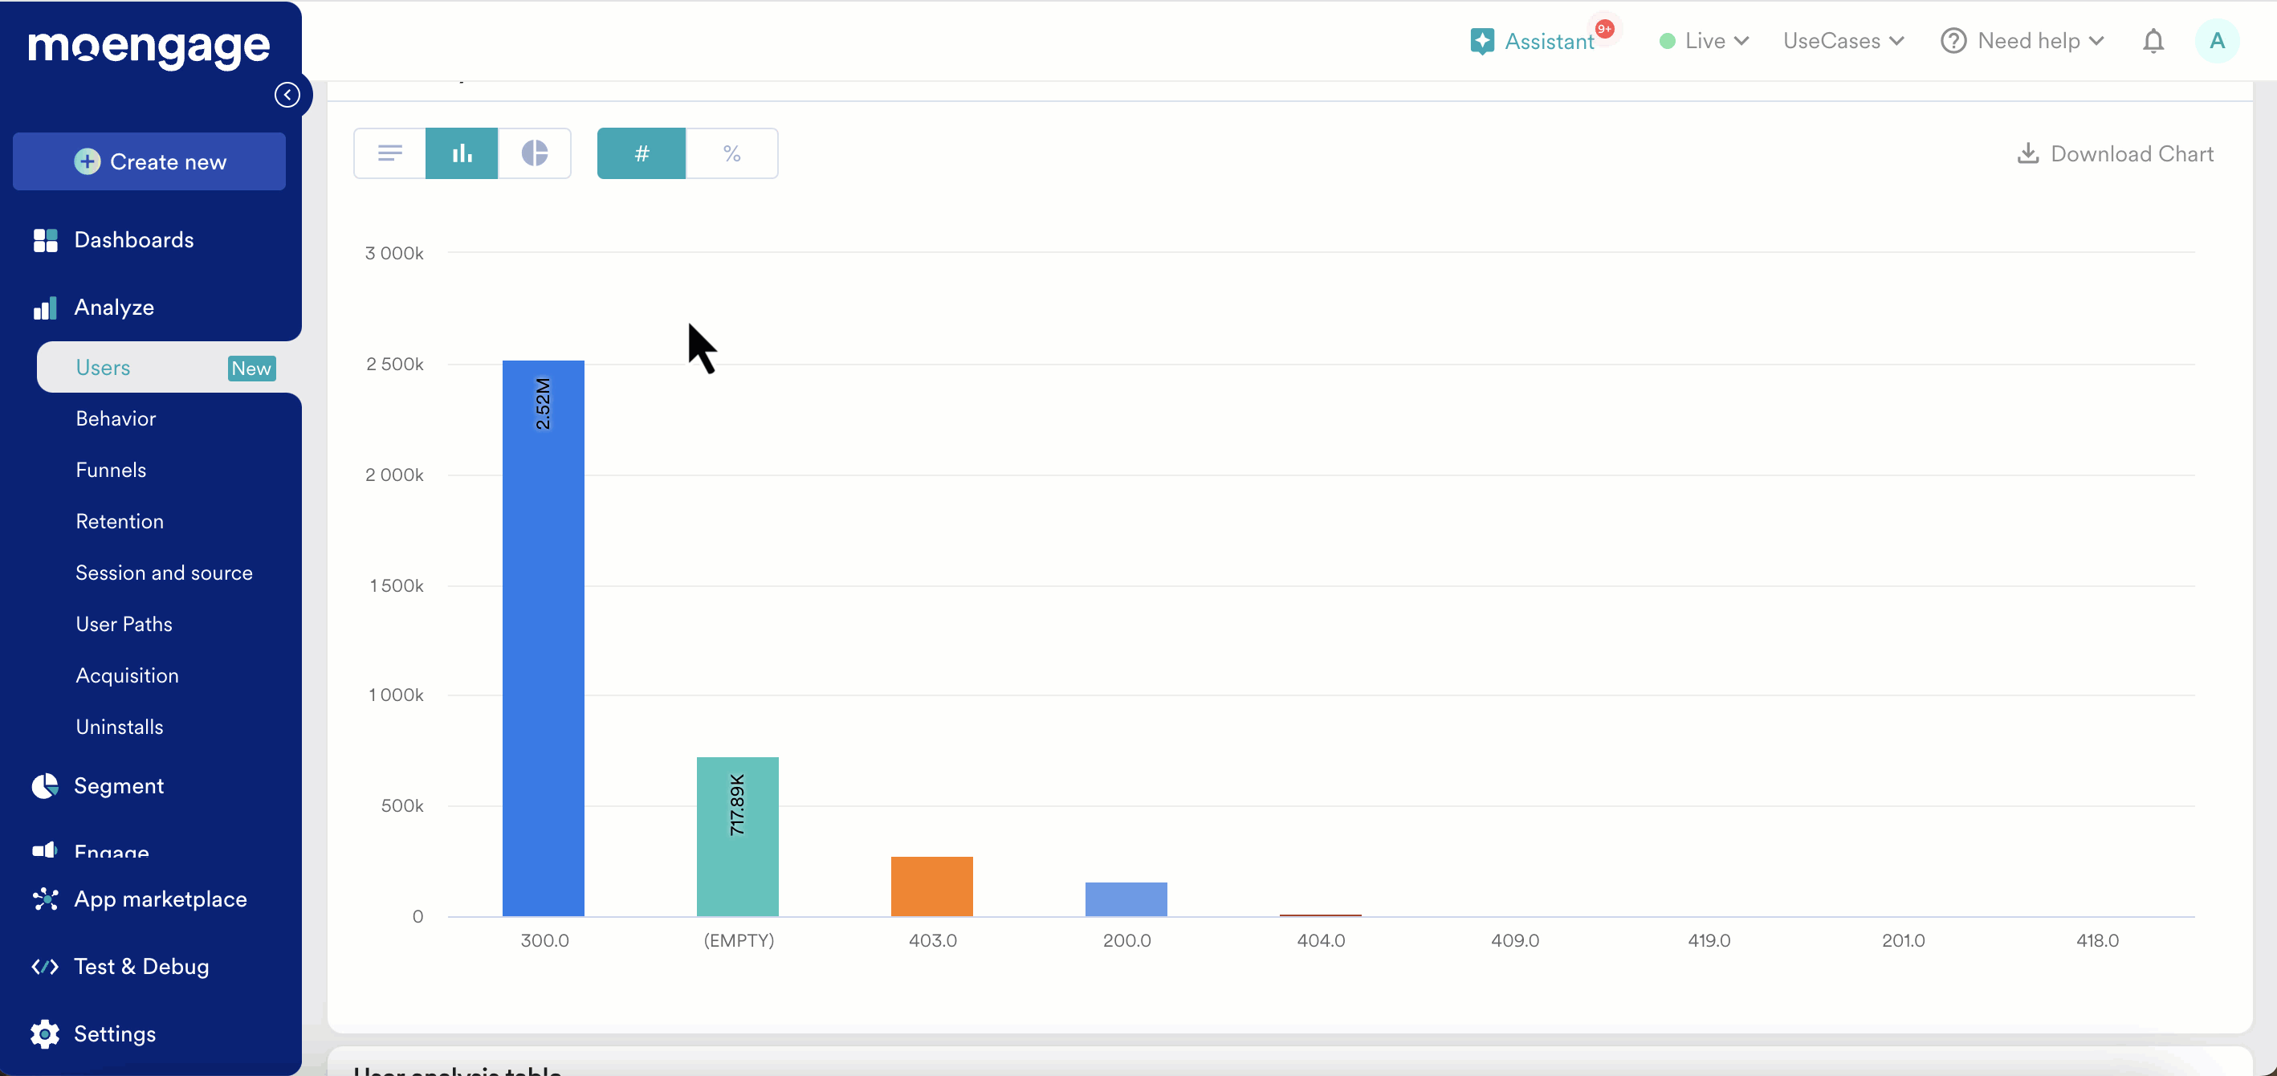
Task: Click the blue 300.0 bar
Action: 543,637
